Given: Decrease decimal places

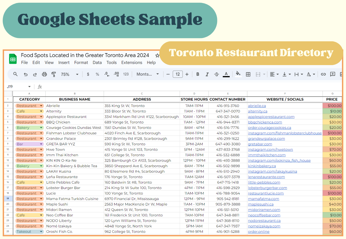Looking at the screenshot, I should [x=107, y=74].
